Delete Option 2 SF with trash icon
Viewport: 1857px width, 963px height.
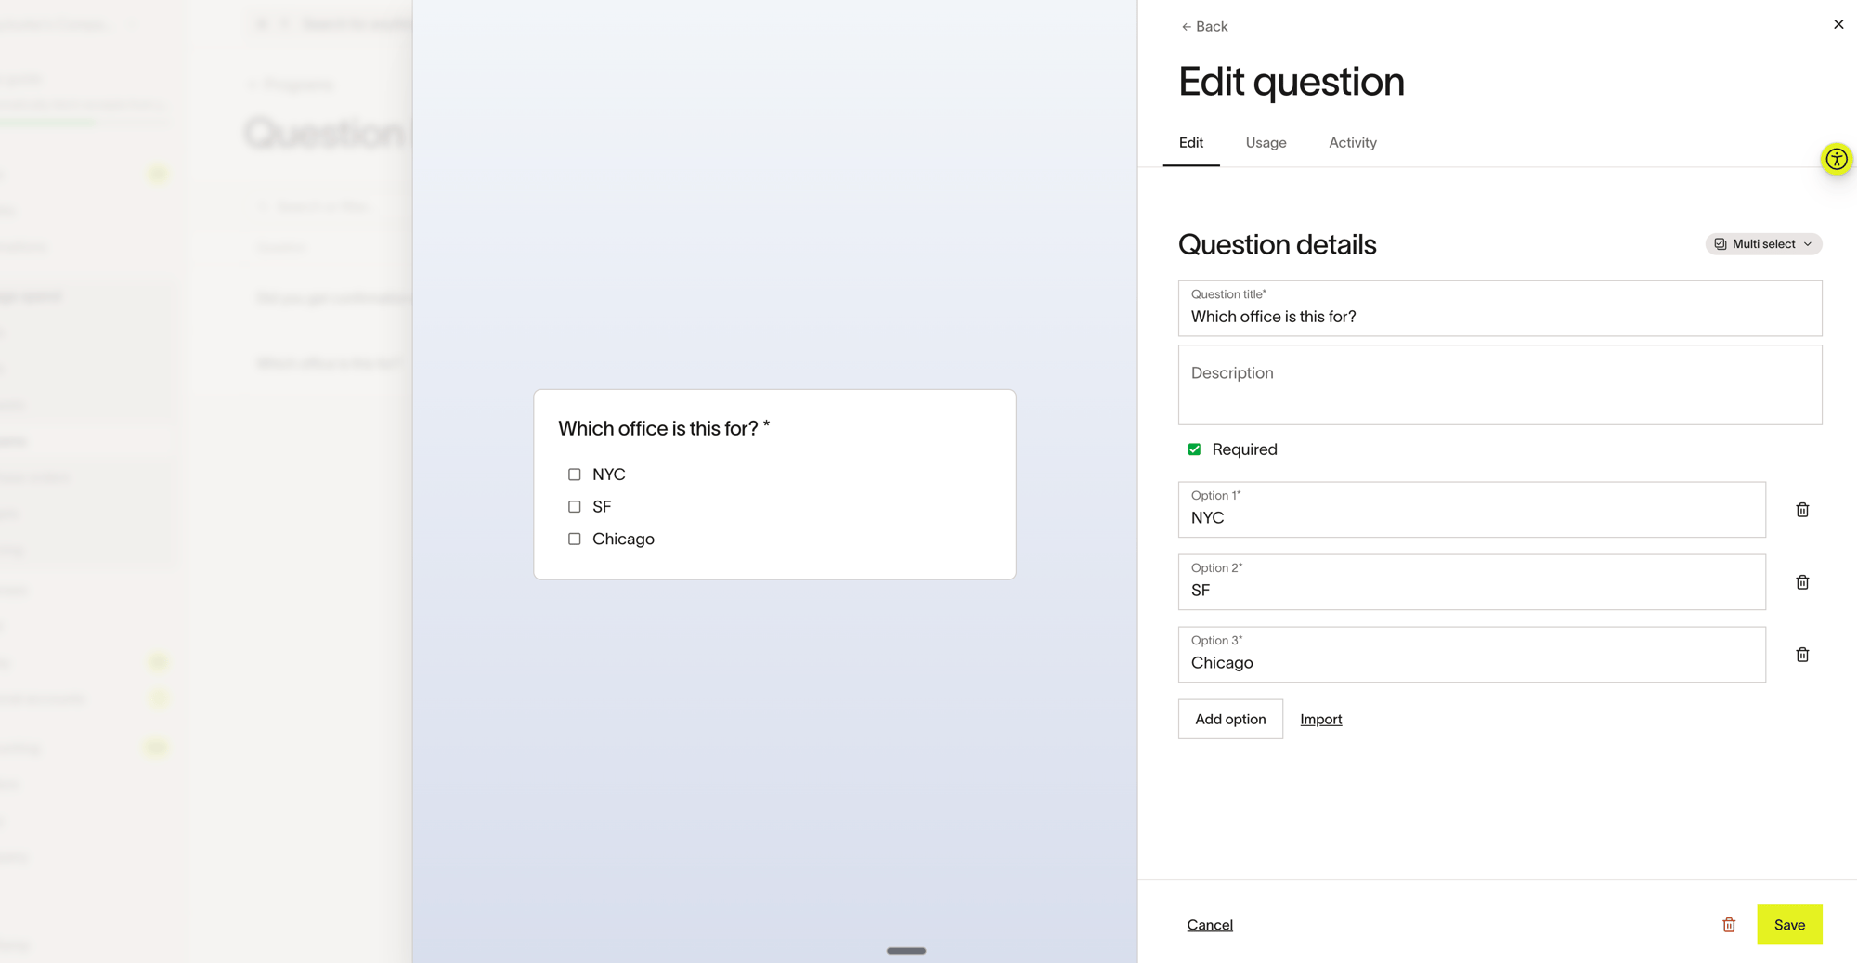pos(1802,582)
